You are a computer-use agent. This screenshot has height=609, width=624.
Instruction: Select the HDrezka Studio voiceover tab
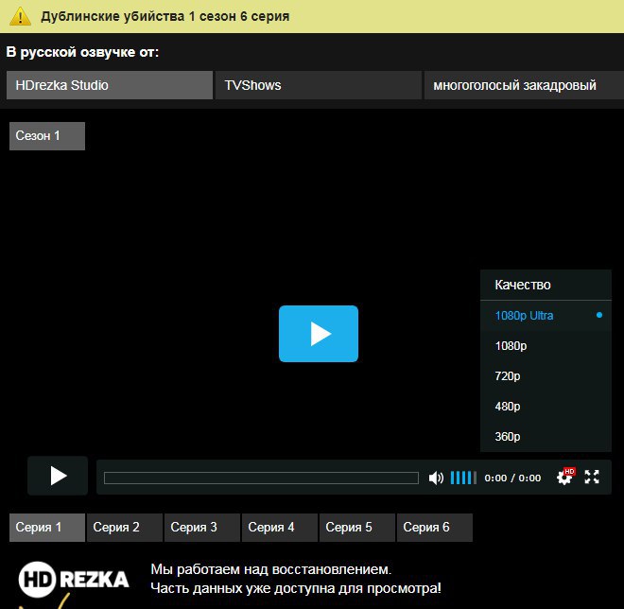click(110, 85)
